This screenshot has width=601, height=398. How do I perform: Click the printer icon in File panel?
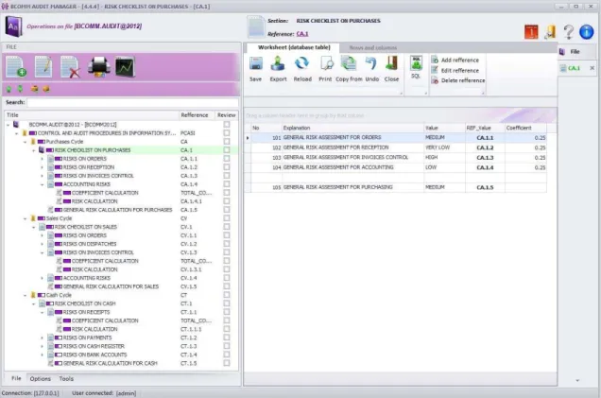click(x=99, y=67)
